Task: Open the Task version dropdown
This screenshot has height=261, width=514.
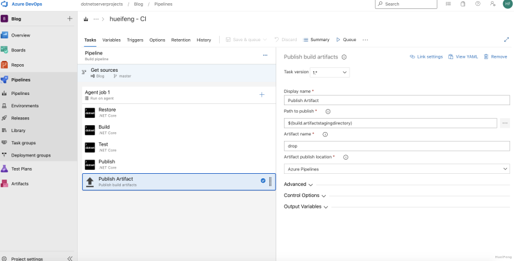Action: [x=330, y=72]
